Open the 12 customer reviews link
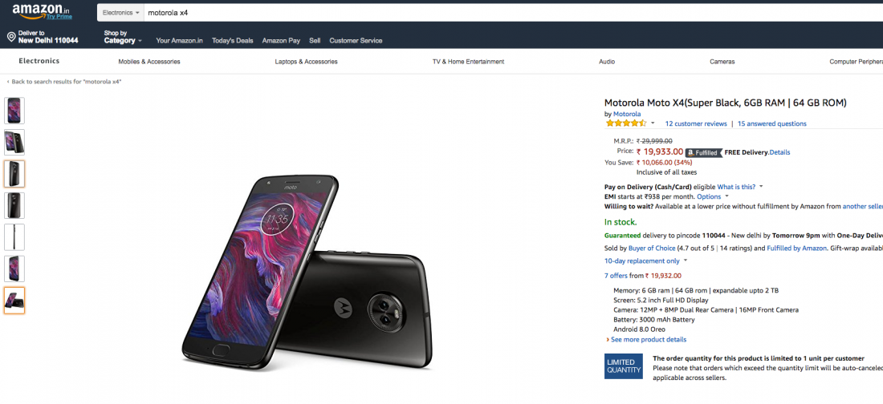The height and width of the screenshot is (404, 883). (695, 123)
